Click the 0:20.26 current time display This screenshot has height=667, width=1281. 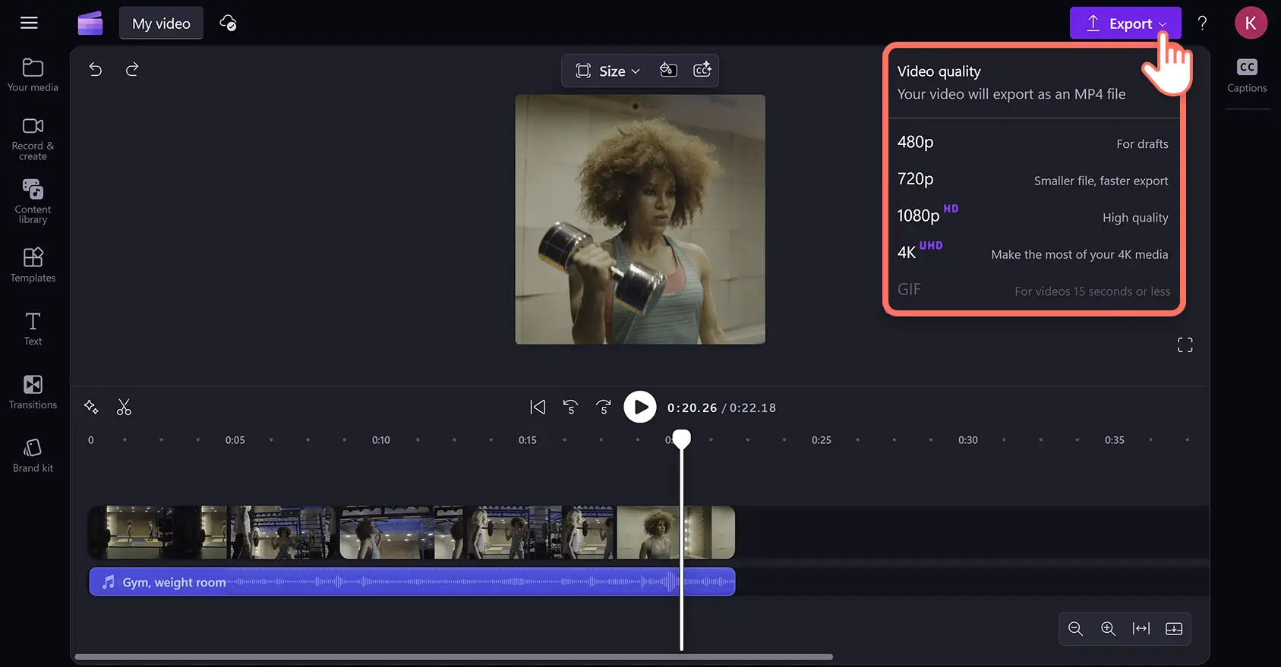[692, 407]
